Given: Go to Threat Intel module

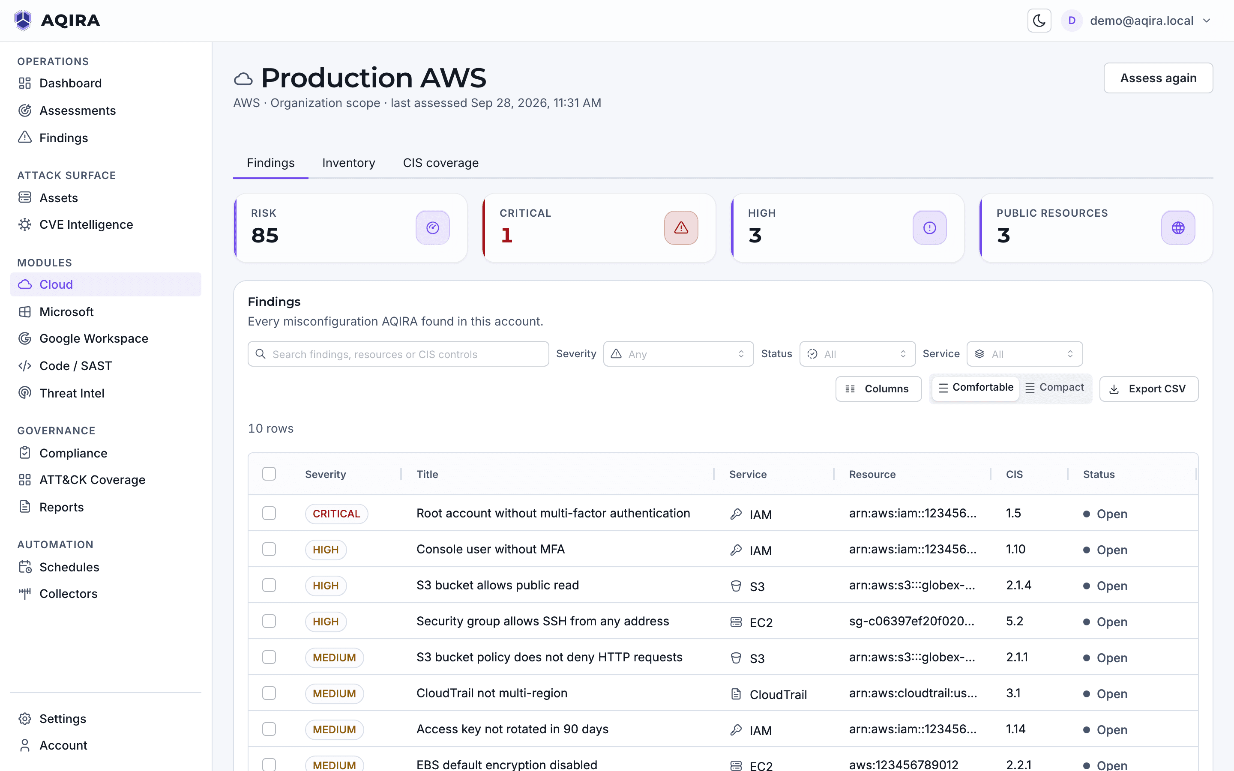Looking at the screenshot, I should coord(105,393).
